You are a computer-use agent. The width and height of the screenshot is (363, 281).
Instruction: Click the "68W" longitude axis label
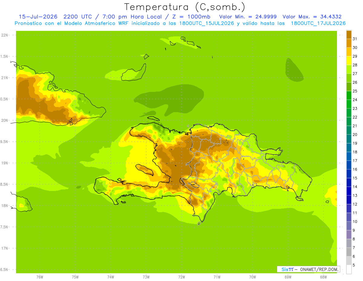[x=323, y=277]
